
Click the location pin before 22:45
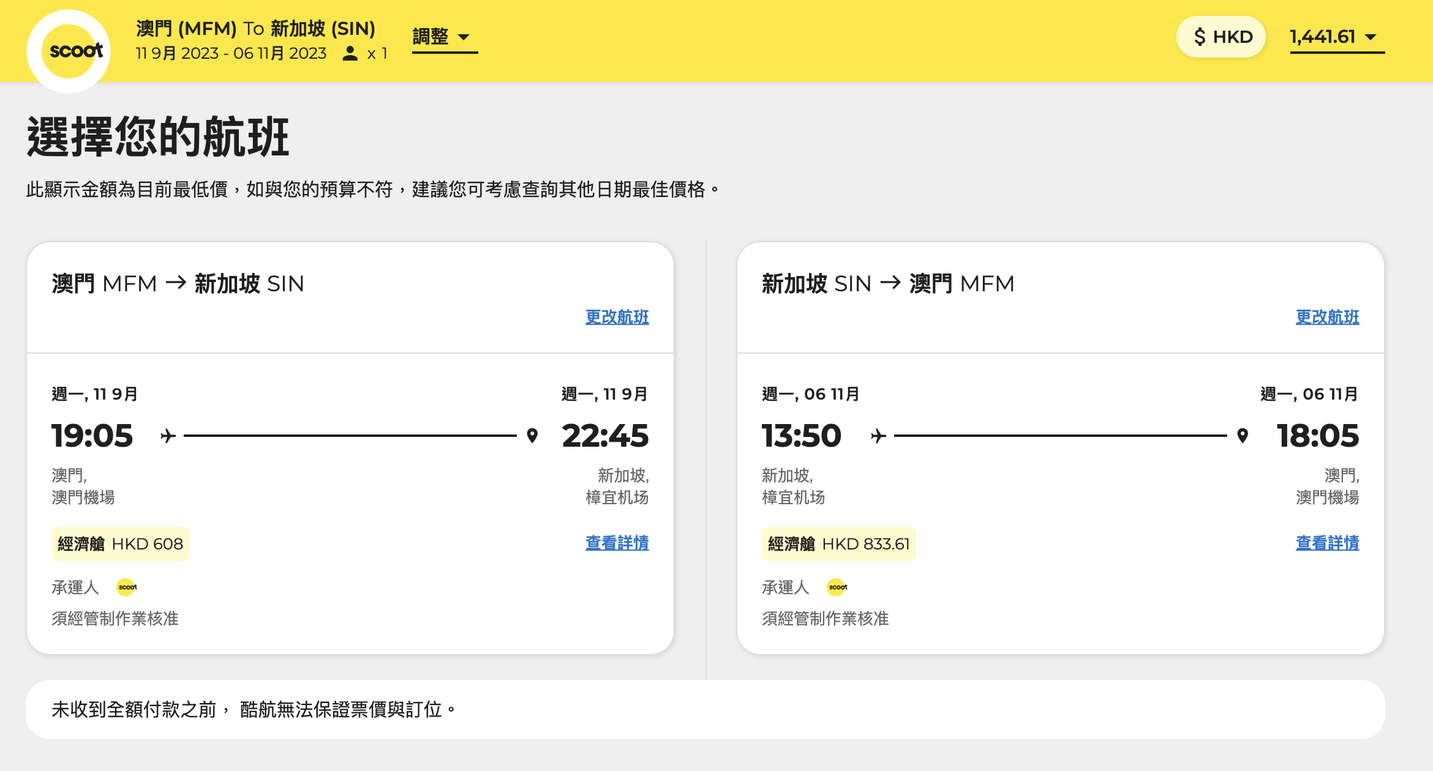point(532,436)
